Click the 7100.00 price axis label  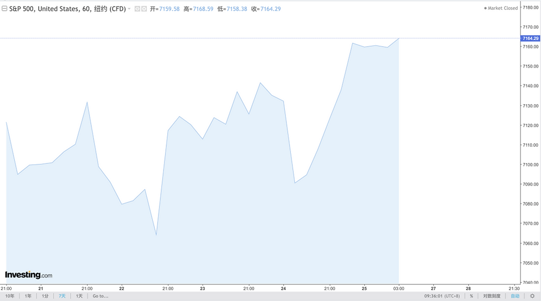pyautogui.click(x=531, y=165)
